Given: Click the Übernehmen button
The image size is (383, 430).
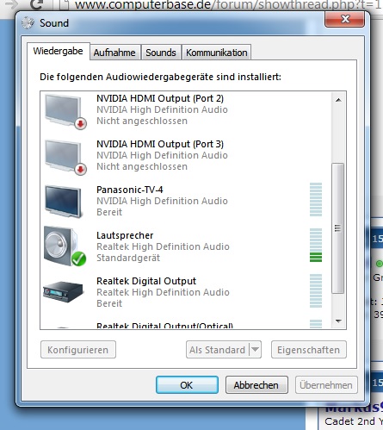Looking at the screenshot, I should click(x=326, y=385).
